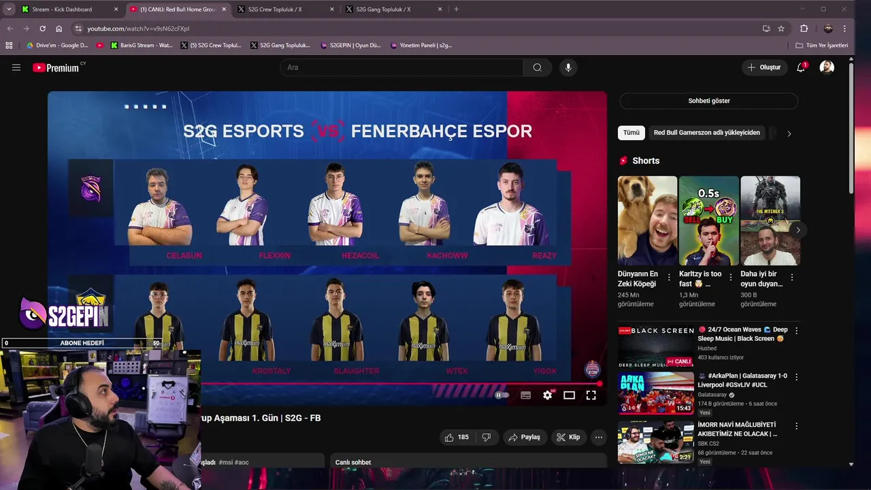Open Drive'ım - Google Drive bookmark
871x490 pixels.
click(x=57, y=46)
